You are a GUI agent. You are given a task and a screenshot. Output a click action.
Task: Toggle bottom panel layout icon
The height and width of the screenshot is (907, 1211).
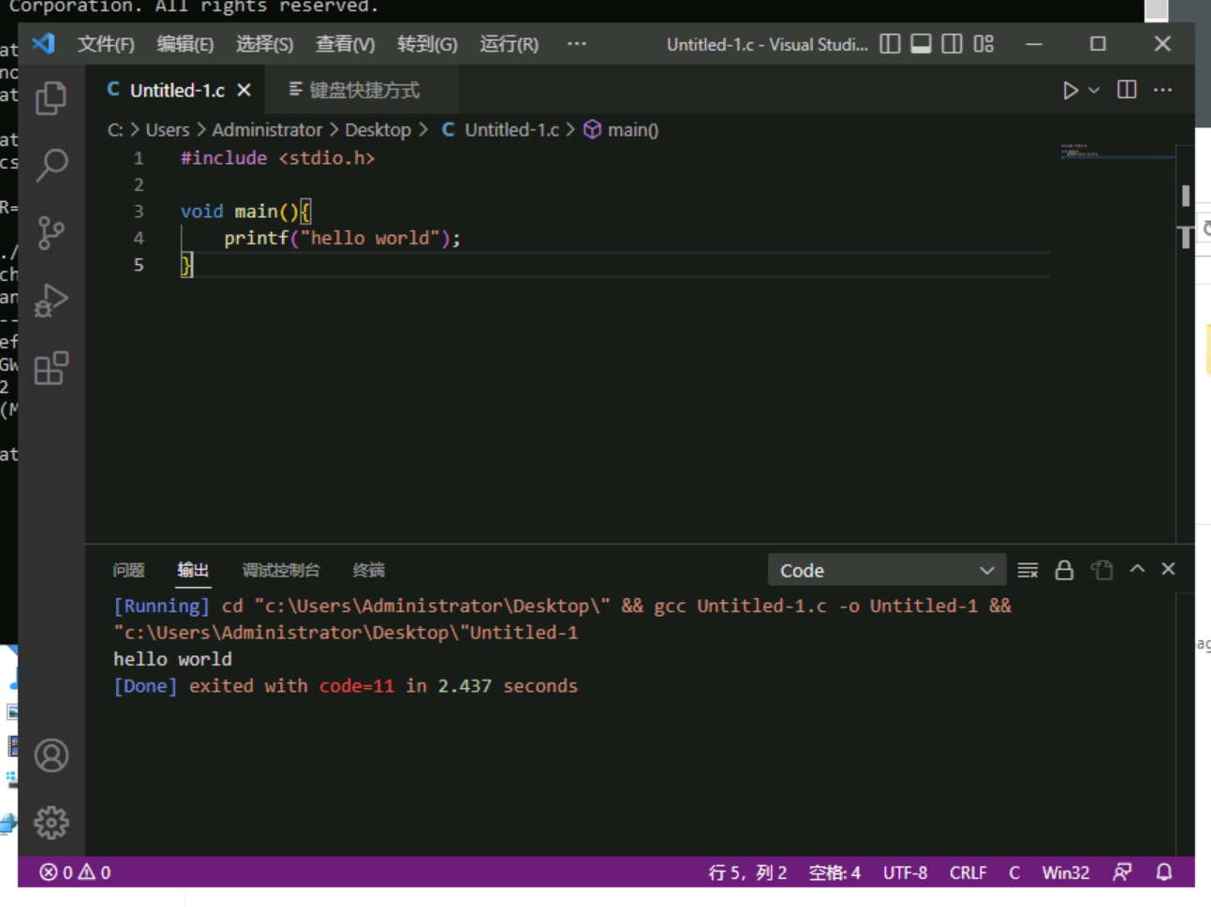point(921,44)
